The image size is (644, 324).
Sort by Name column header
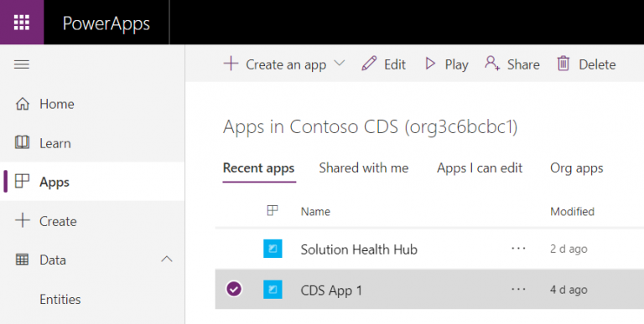(x=315, y=212)
